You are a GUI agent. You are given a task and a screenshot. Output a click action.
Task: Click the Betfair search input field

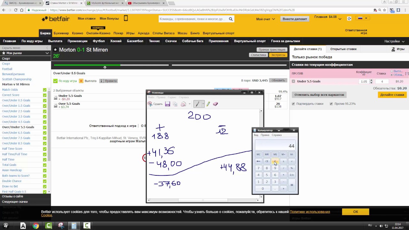click(193, 19)
